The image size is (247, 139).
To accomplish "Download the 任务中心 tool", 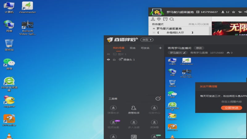I will [x=154, y=110].
